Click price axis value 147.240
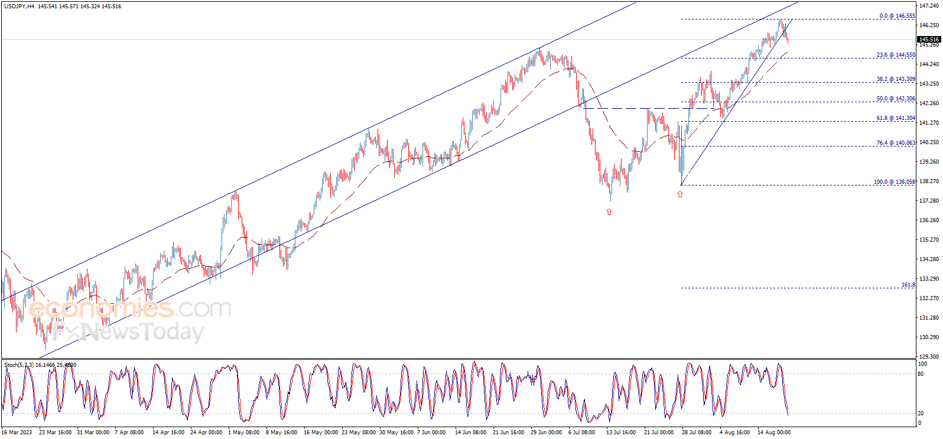This screenshot has height=439, width=943. 929,5
